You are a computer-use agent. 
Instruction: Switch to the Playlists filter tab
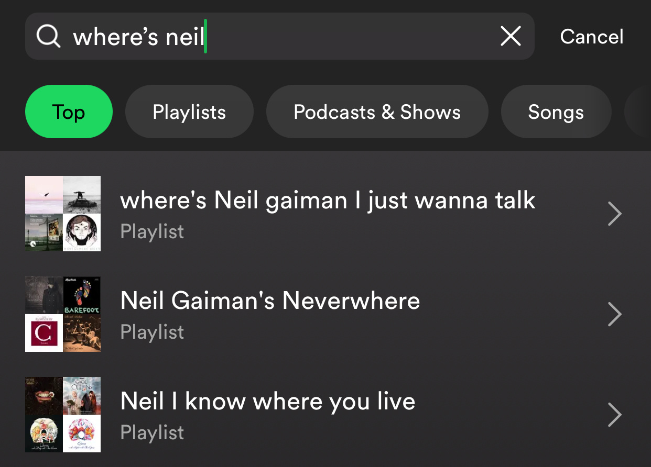point(189,112)
